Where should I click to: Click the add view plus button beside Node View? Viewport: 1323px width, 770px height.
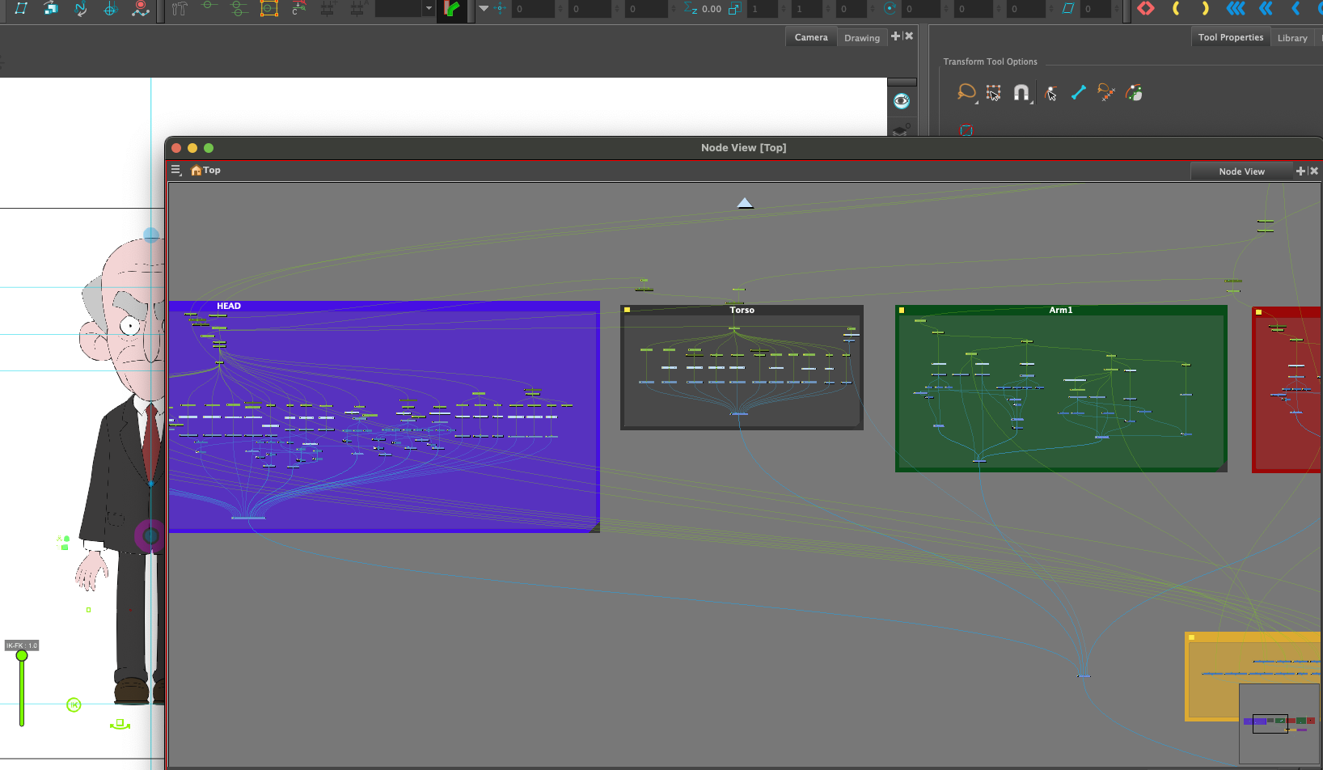point(1300,171)
